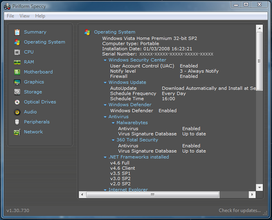Click the vertical scrollbar up arrow
This screenshot has height=220, width=272.
[x=259, y=28]
